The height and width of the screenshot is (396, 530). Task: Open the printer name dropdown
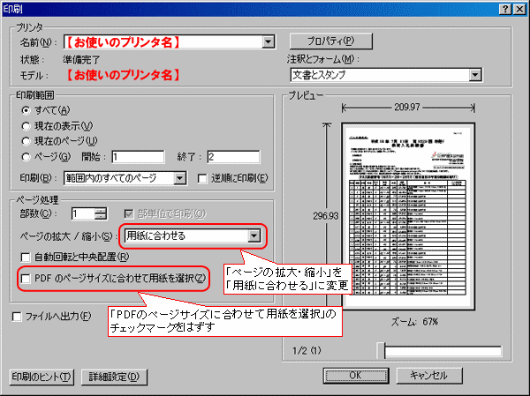(x=269, y=42)
